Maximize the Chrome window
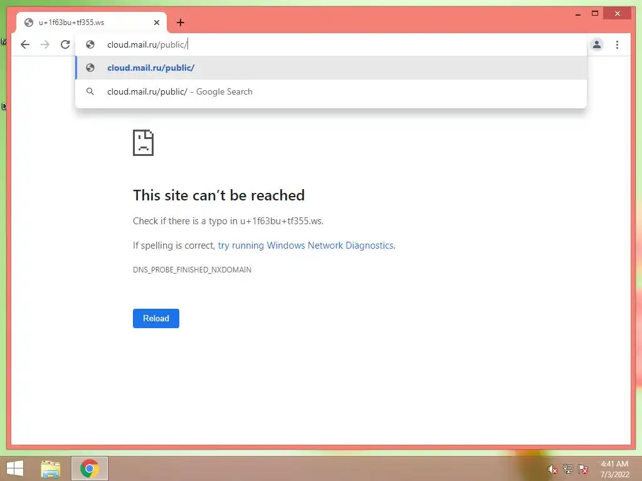 click(595, 14)
